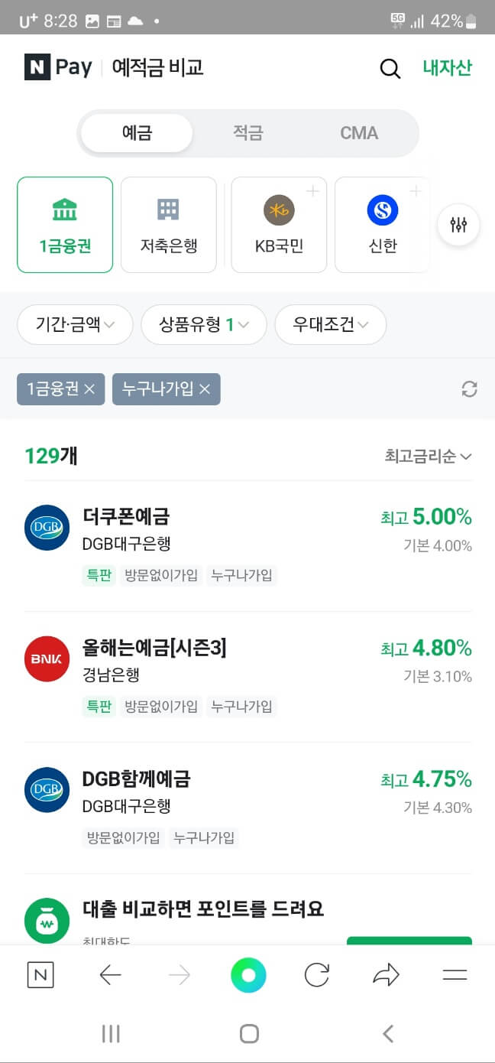Choose the 신한 bank filter
The image size is (495, 1063).
click(x=382, y=224)
